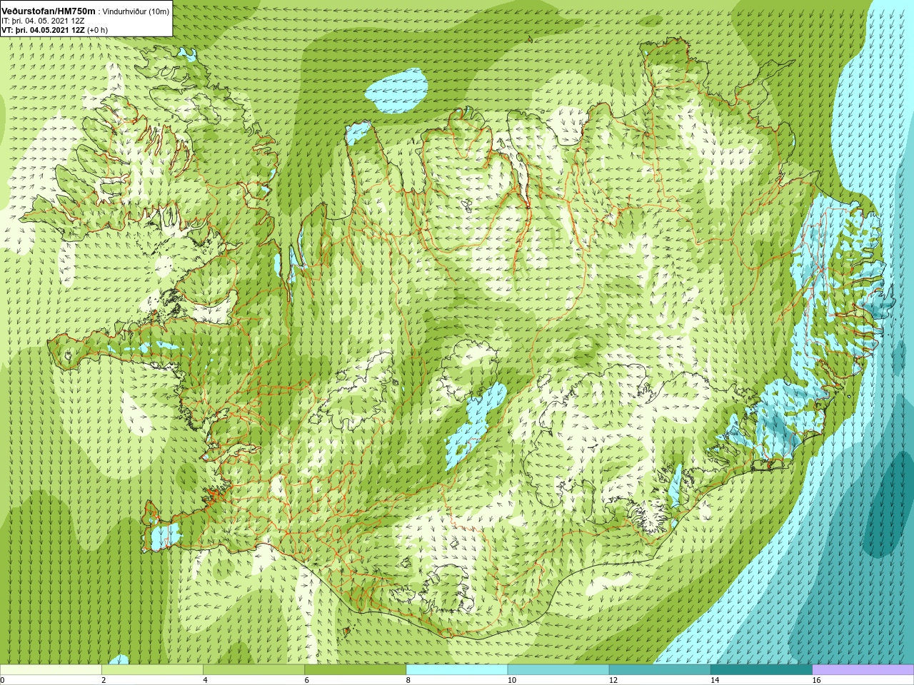Click the legend value label 2

[x=104, y=680]
